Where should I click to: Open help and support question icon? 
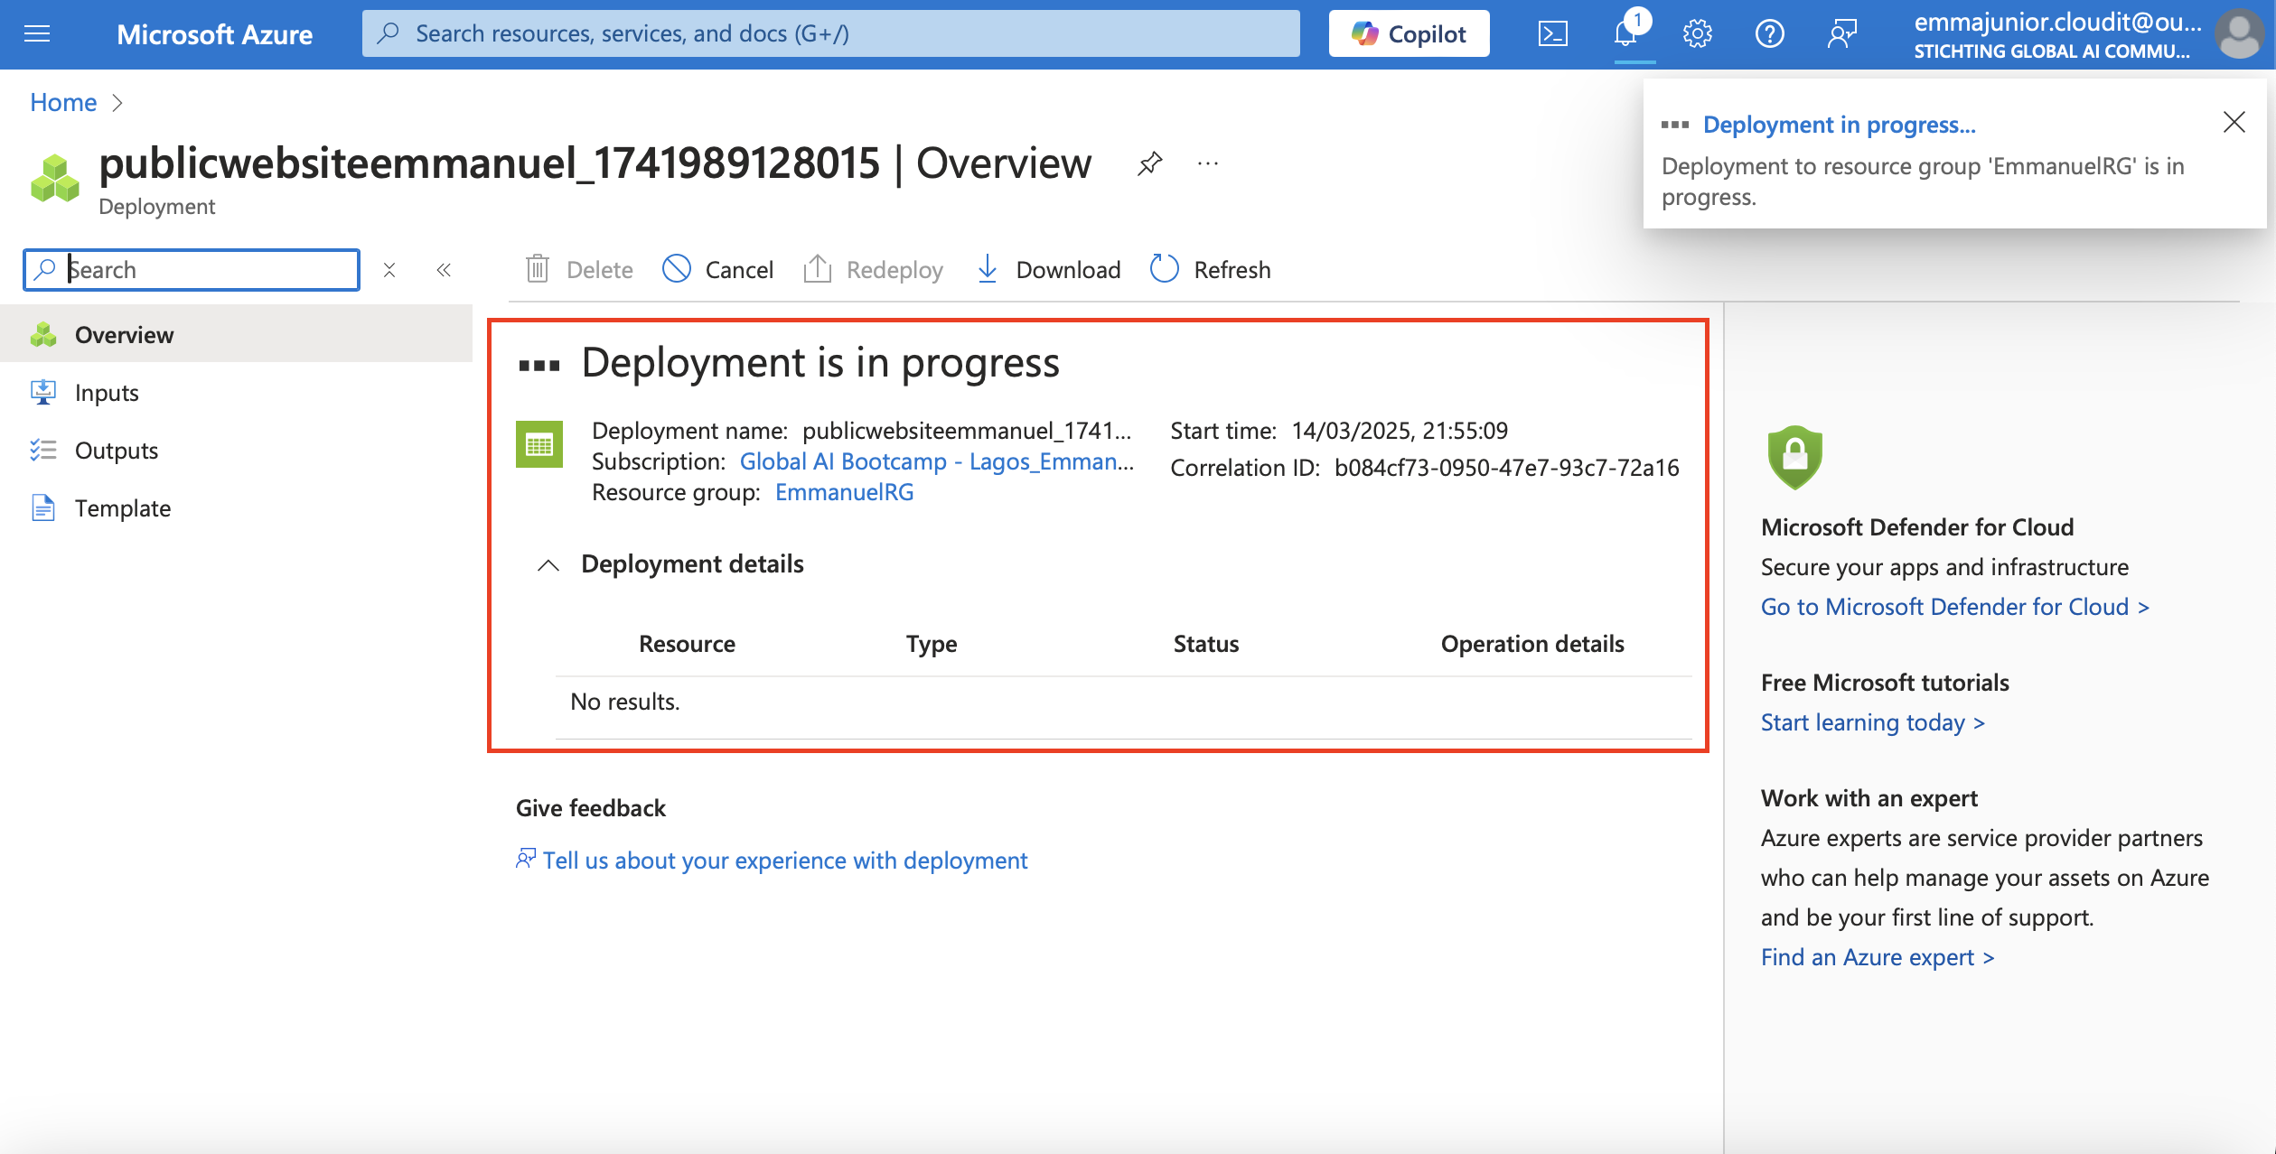(1769, 34)
